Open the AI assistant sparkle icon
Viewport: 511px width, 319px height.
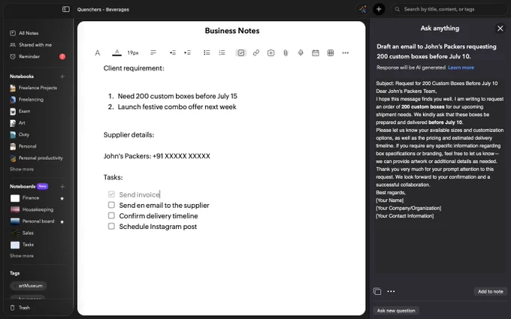(x=363, y=9)
